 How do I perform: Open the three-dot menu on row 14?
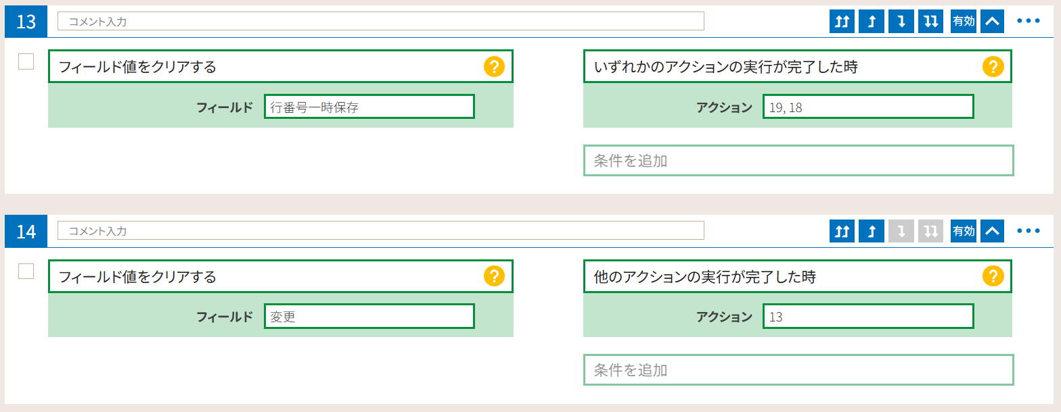coord(1029,231)
